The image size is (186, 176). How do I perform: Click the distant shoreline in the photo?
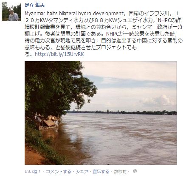point(122,112)
